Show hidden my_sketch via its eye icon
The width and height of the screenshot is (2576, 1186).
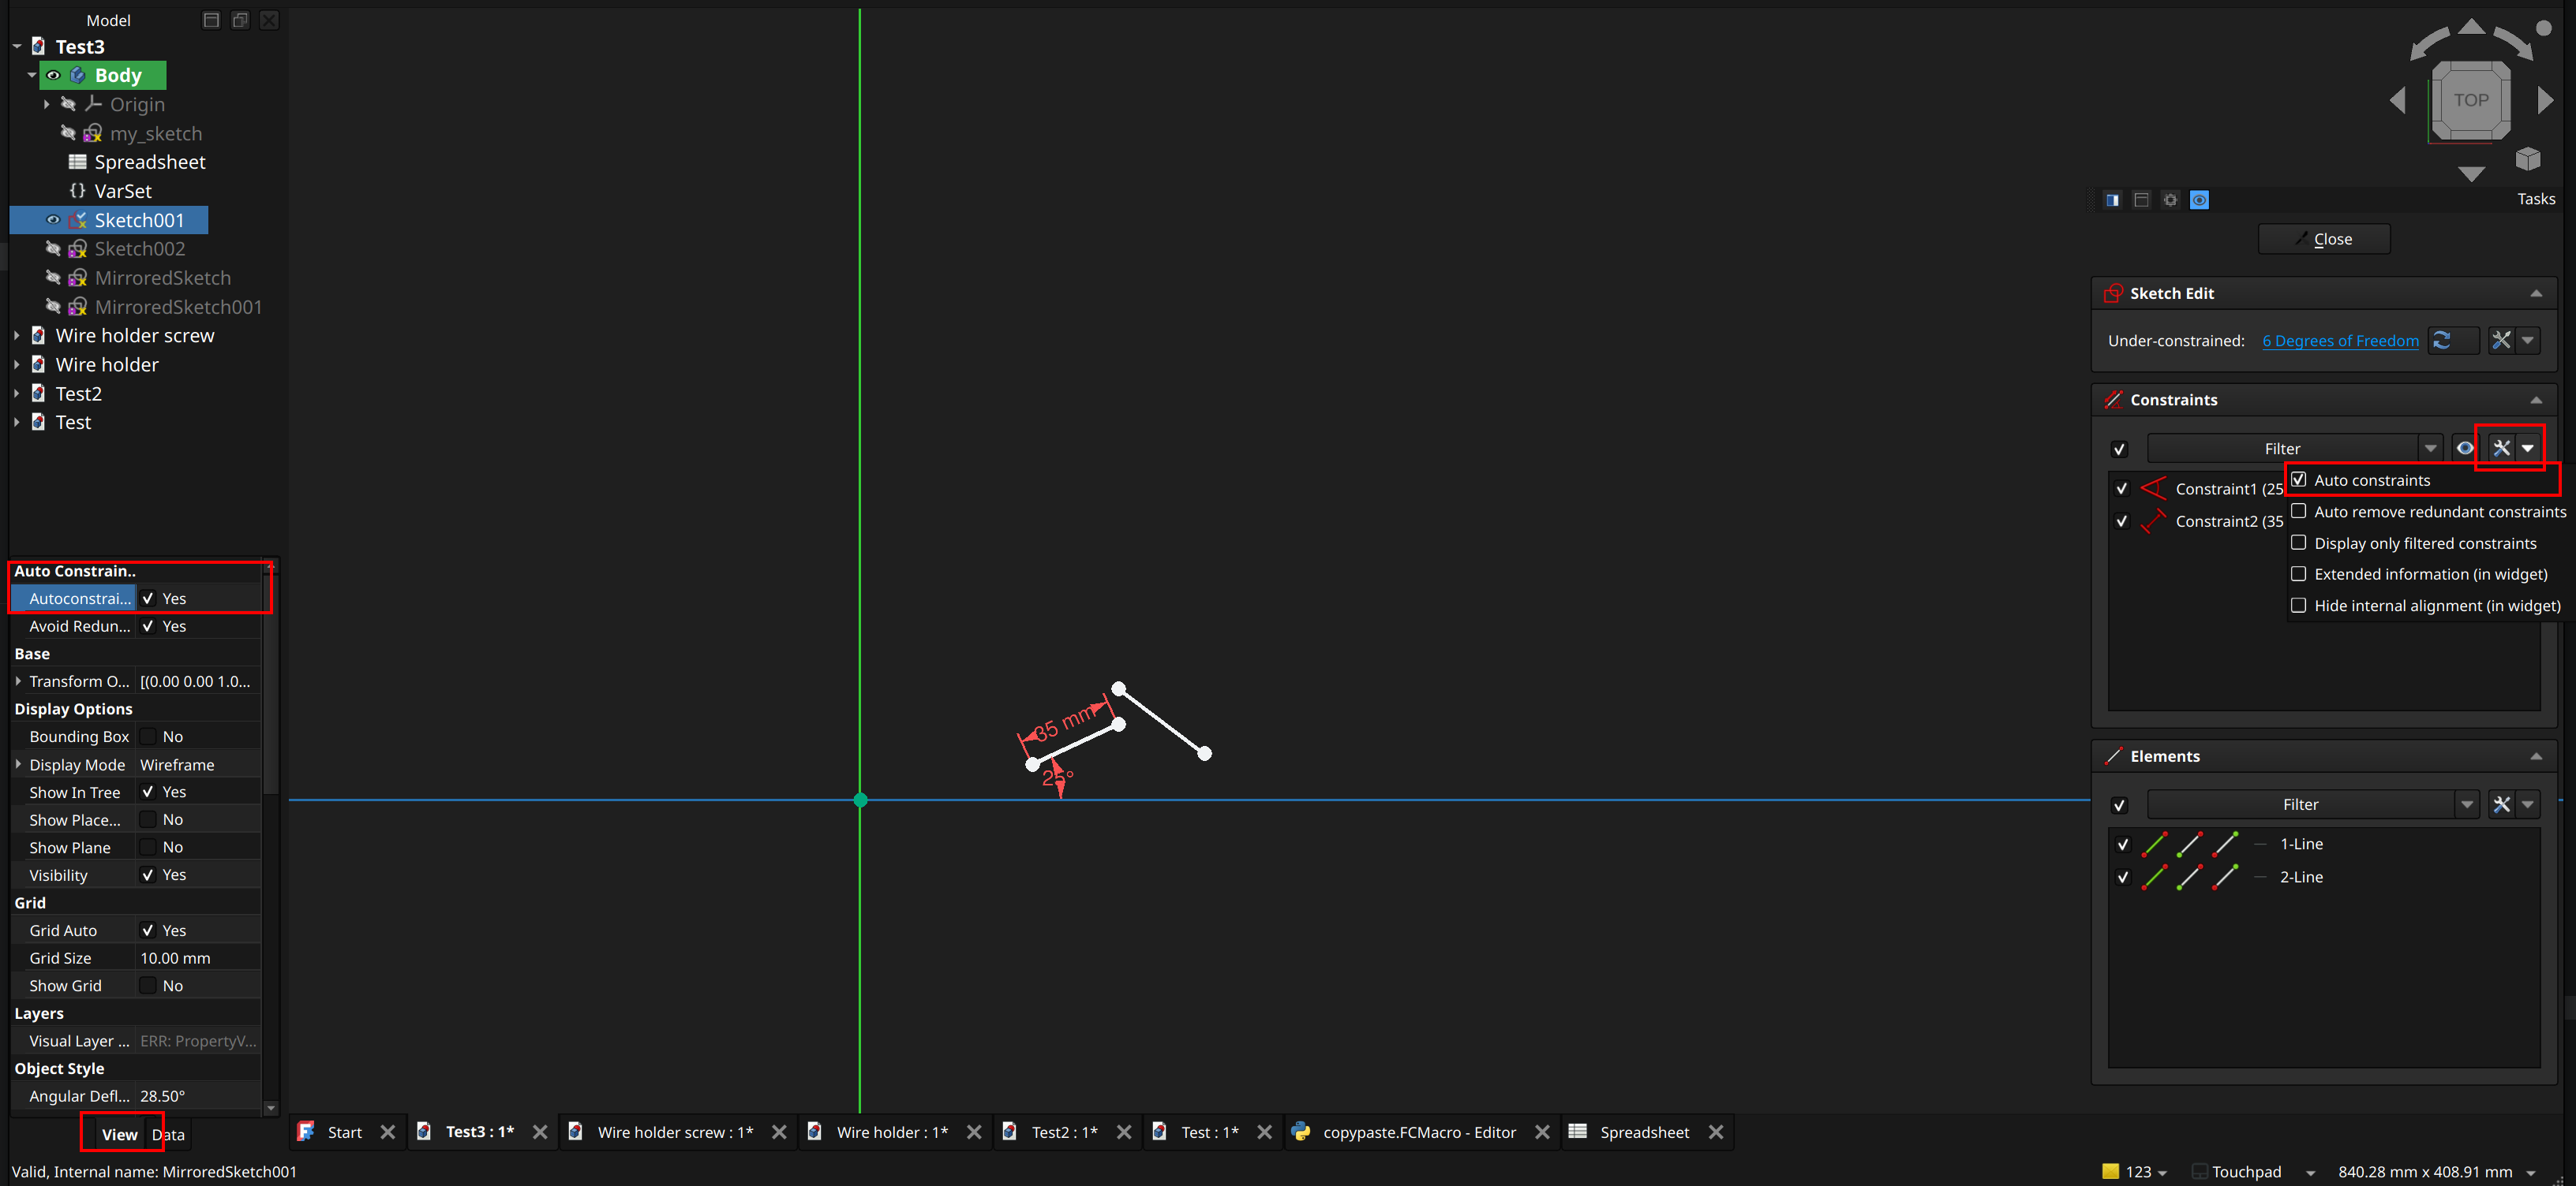tap(68, 133)
